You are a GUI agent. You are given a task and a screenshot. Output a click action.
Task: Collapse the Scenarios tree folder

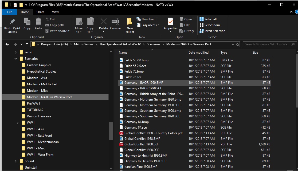[15, 59]
